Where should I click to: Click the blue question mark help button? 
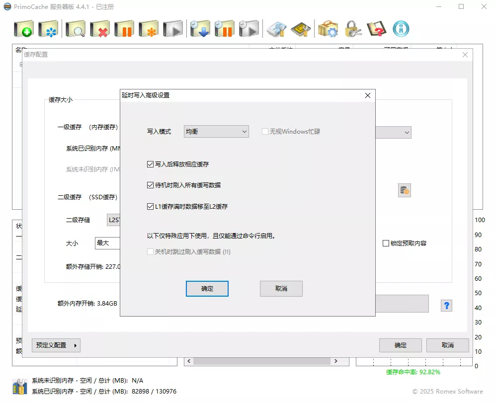(446, 305)
